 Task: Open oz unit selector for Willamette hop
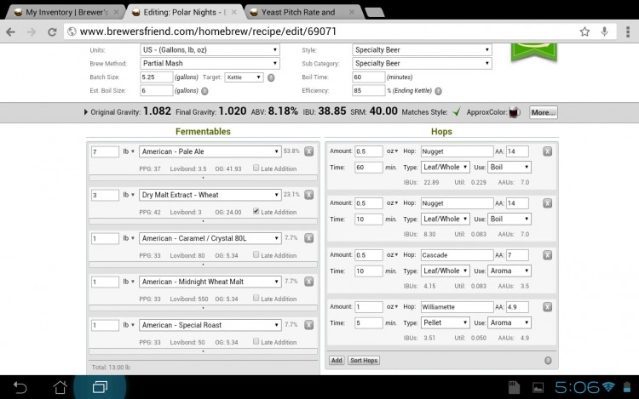pyautogui.click(x=393, y=306)
